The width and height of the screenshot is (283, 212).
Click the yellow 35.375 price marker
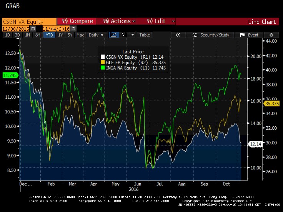pyautogui.click(x=271, y=104)
